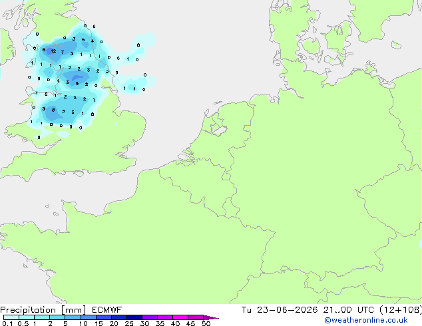Click the legend label '35'
Image resolution: width=422 pixels, height=326 pixels.
tap(160, 323)
